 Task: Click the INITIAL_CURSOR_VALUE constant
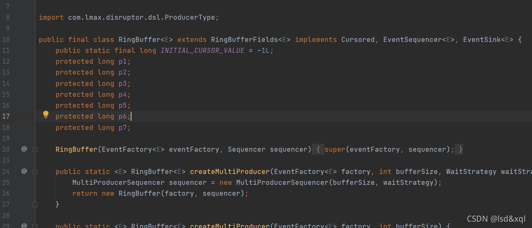tap(203, 51)
